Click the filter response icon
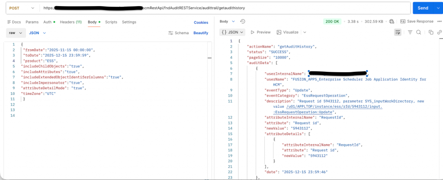 (410, 32)
